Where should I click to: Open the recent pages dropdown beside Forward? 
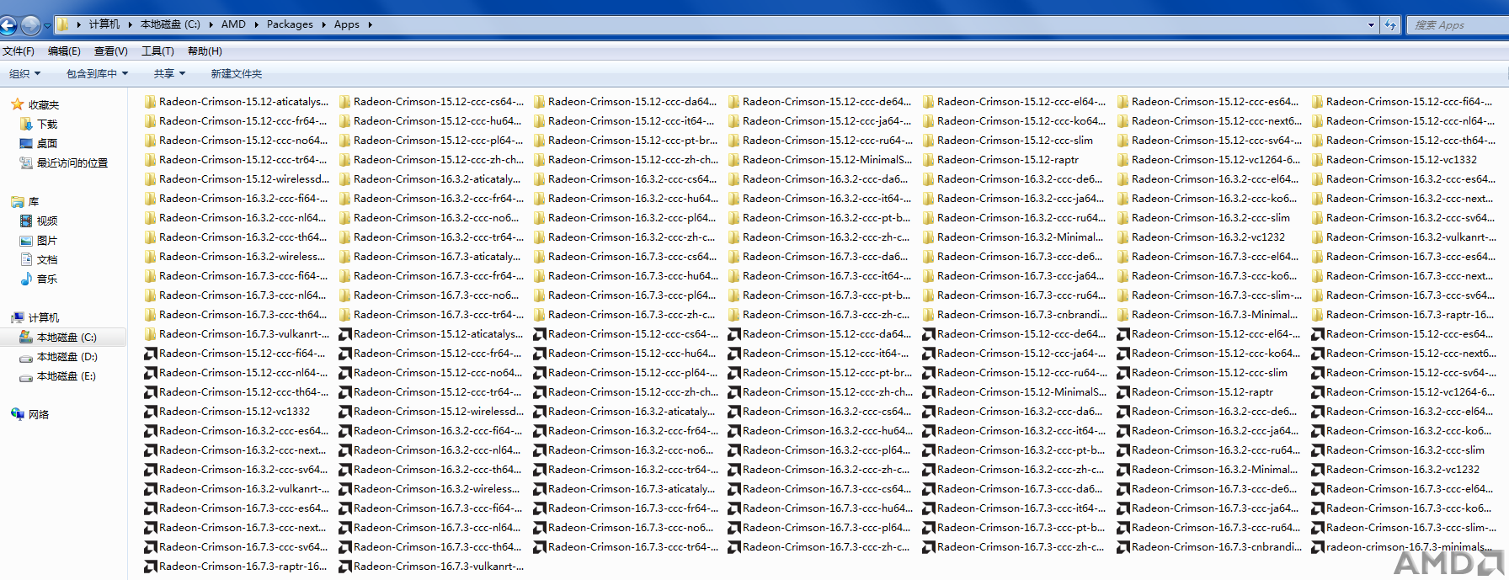tap(47, 26)
